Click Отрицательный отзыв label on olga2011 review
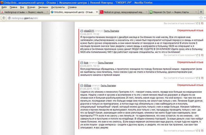 tap(190, 30)
